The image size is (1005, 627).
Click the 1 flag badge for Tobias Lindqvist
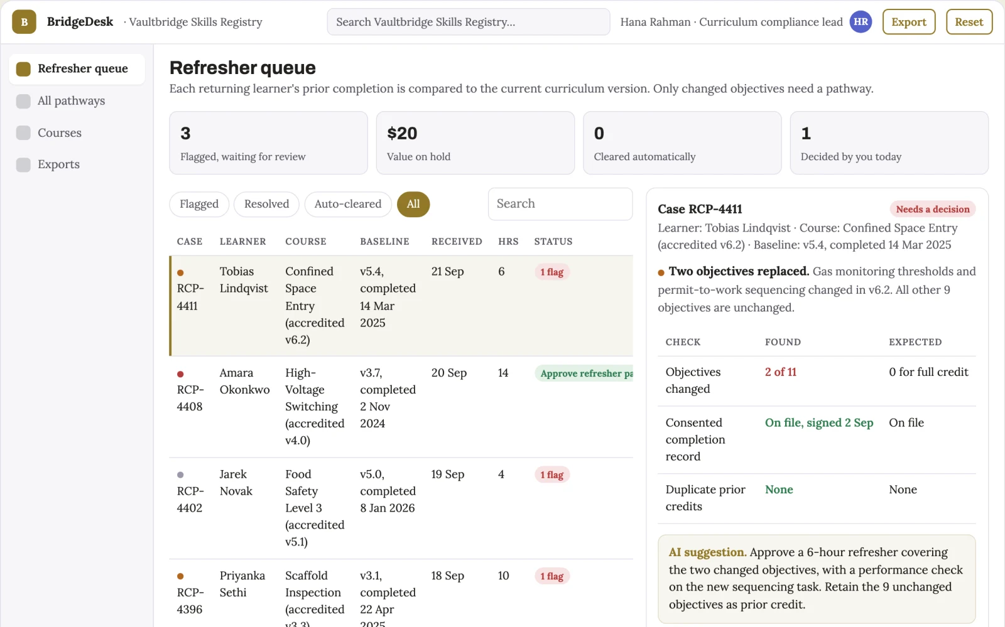click(552, 272)
